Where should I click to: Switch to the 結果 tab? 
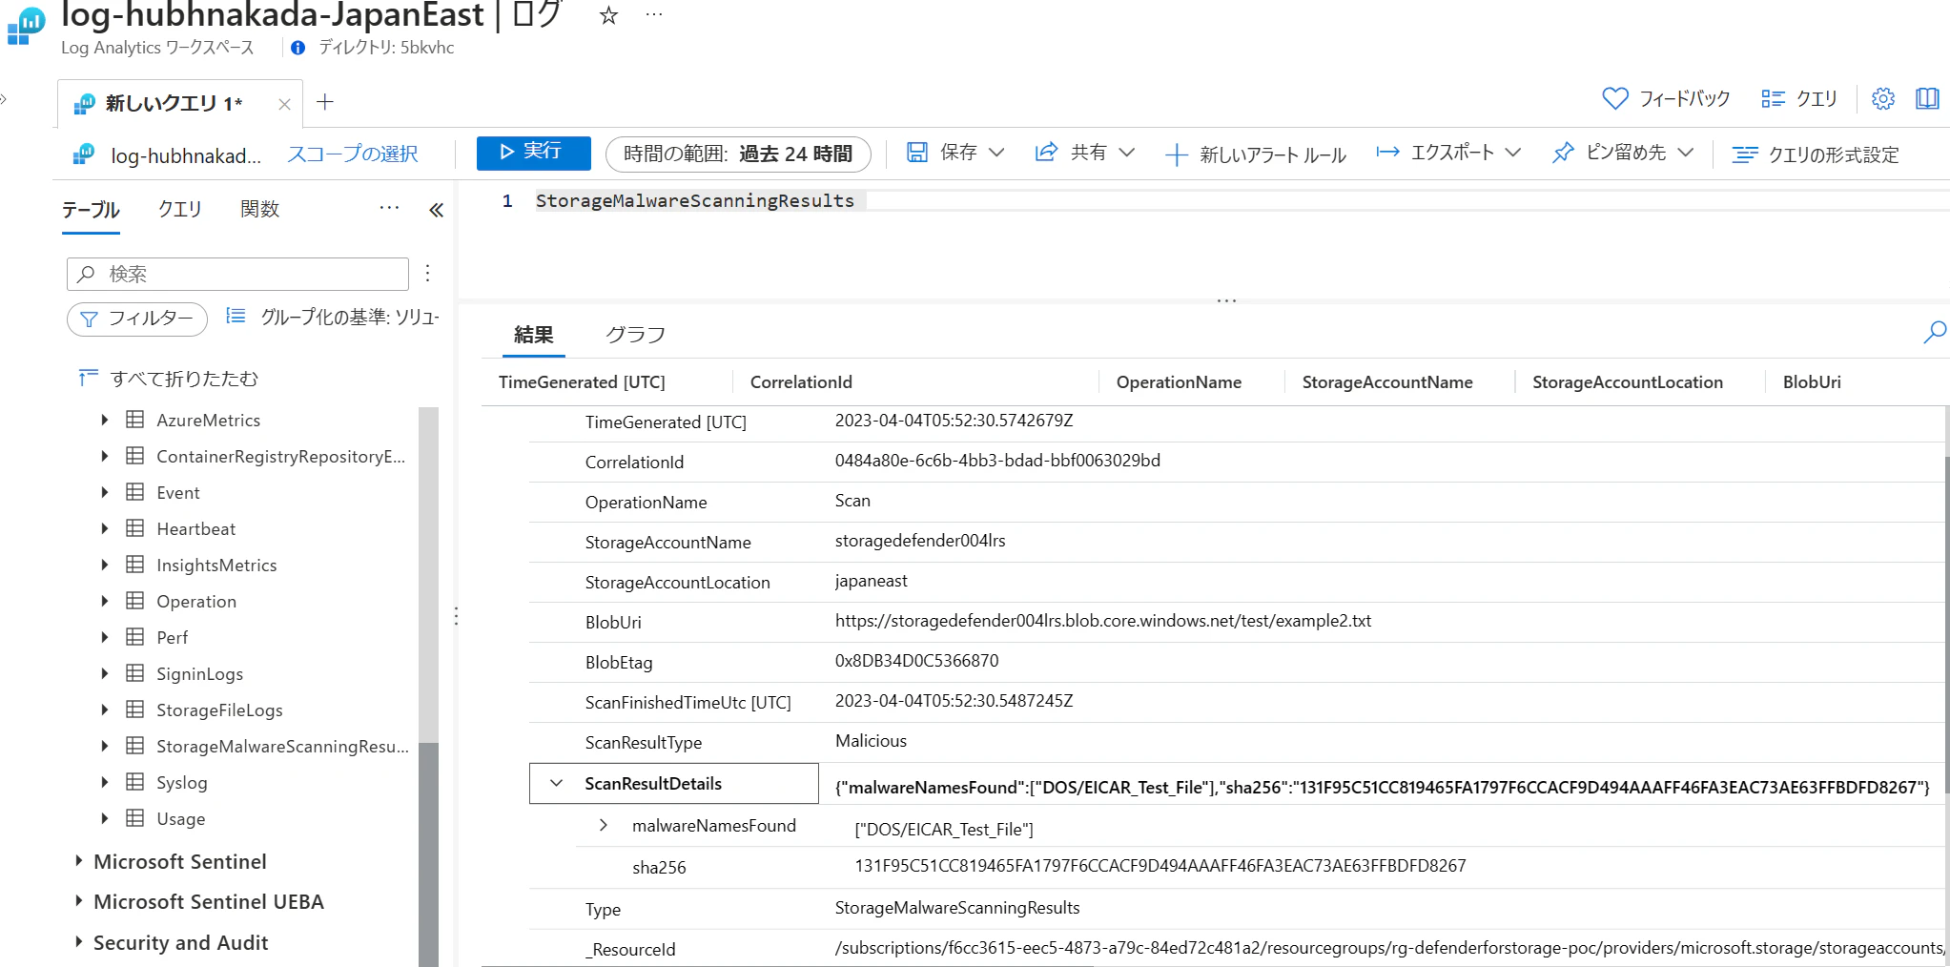click(x=534, y=335)
